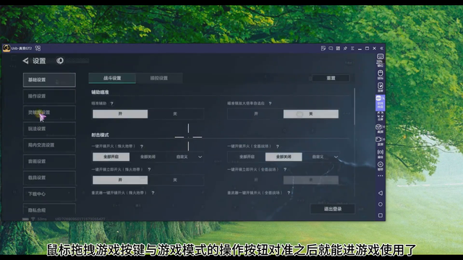Image resolution: width=463 pixels, height=260 pixels.
Task: Open the screen record icon in sidebar
Action: [x=380, y=141]
